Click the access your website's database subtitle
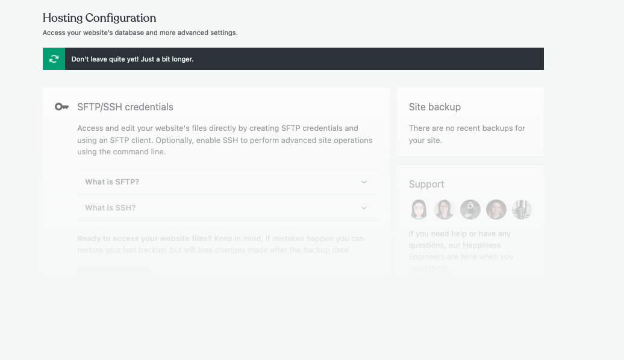 (x=140, y=33)
